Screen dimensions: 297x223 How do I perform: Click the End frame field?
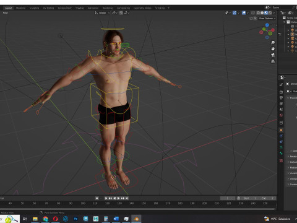click(267, 198)
